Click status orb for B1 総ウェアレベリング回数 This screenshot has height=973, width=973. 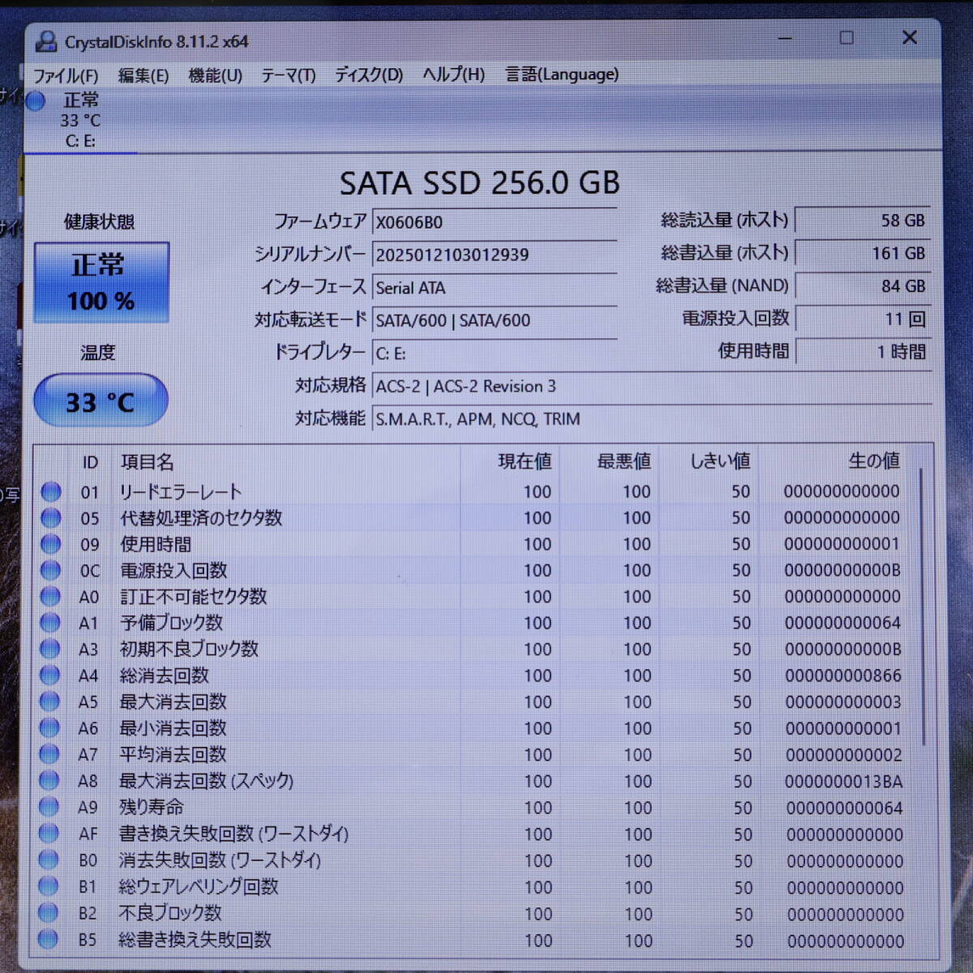pos(49,886)
